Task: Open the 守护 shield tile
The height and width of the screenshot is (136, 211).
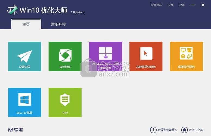Action: [x=65, y=103]
